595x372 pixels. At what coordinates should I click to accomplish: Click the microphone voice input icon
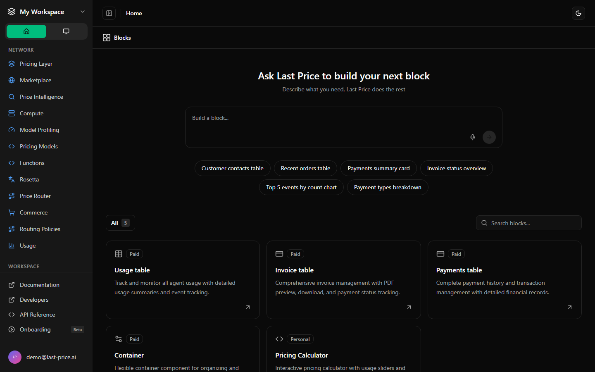click(473, 137)
